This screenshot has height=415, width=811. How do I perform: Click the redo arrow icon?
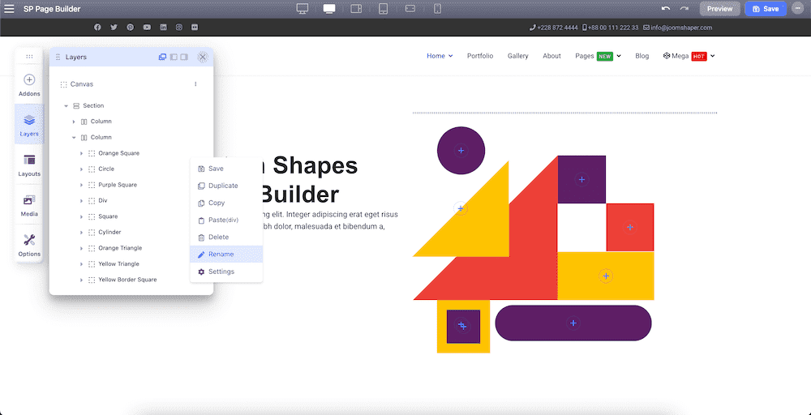point(684,9)
